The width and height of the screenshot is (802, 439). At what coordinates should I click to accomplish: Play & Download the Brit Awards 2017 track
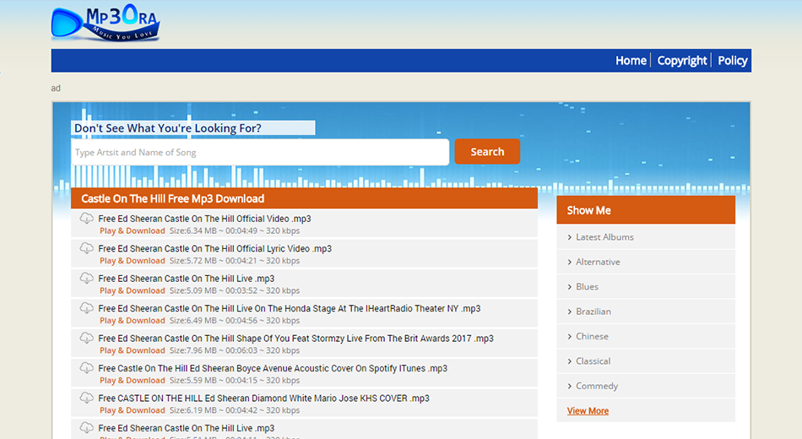(132, 350)
